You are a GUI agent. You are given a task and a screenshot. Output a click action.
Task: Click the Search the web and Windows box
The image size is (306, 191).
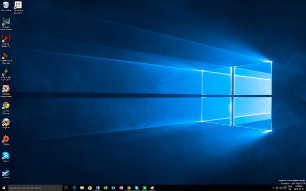pos(35,188)
